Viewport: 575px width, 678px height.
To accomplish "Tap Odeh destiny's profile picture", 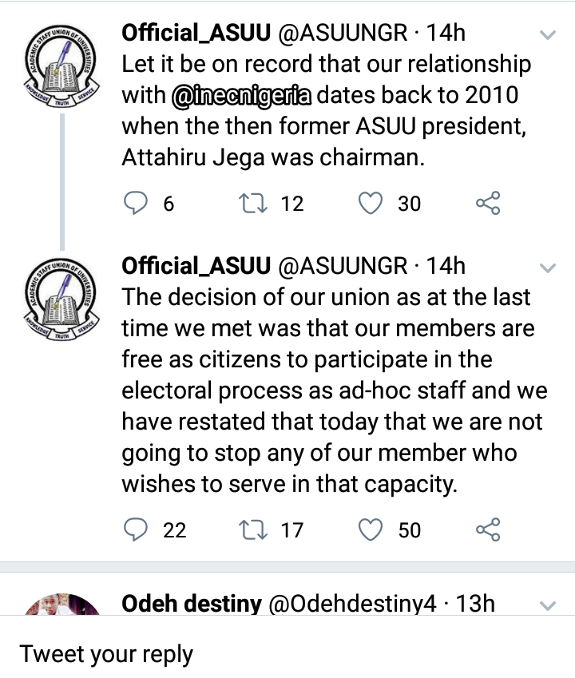I will tap(61, 605).
